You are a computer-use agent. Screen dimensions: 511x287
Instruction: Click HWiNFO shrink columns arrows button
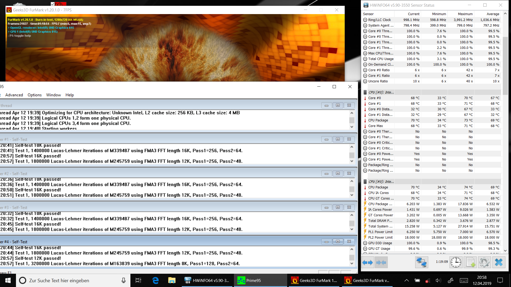coord(381,263)
